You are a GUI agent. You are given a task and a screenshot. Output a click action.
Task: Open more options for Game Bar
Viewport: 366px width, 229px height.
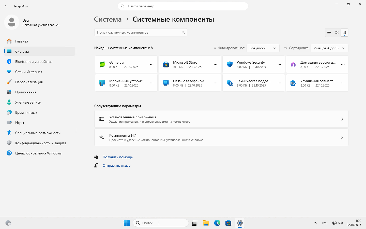[152, 64]
